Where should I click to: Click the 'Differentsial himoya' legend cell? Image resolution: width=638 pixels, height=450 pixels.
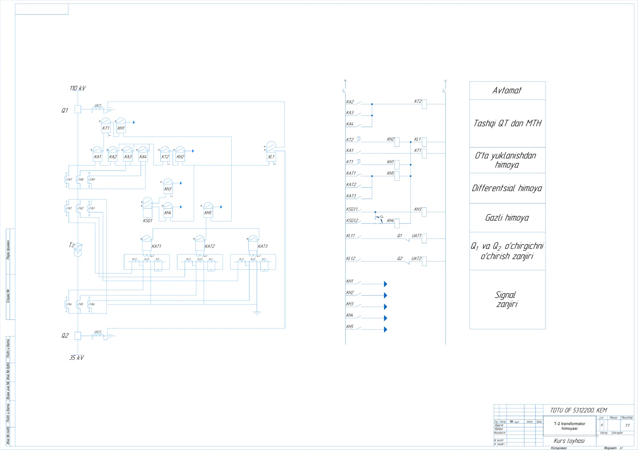click(507, 188)
